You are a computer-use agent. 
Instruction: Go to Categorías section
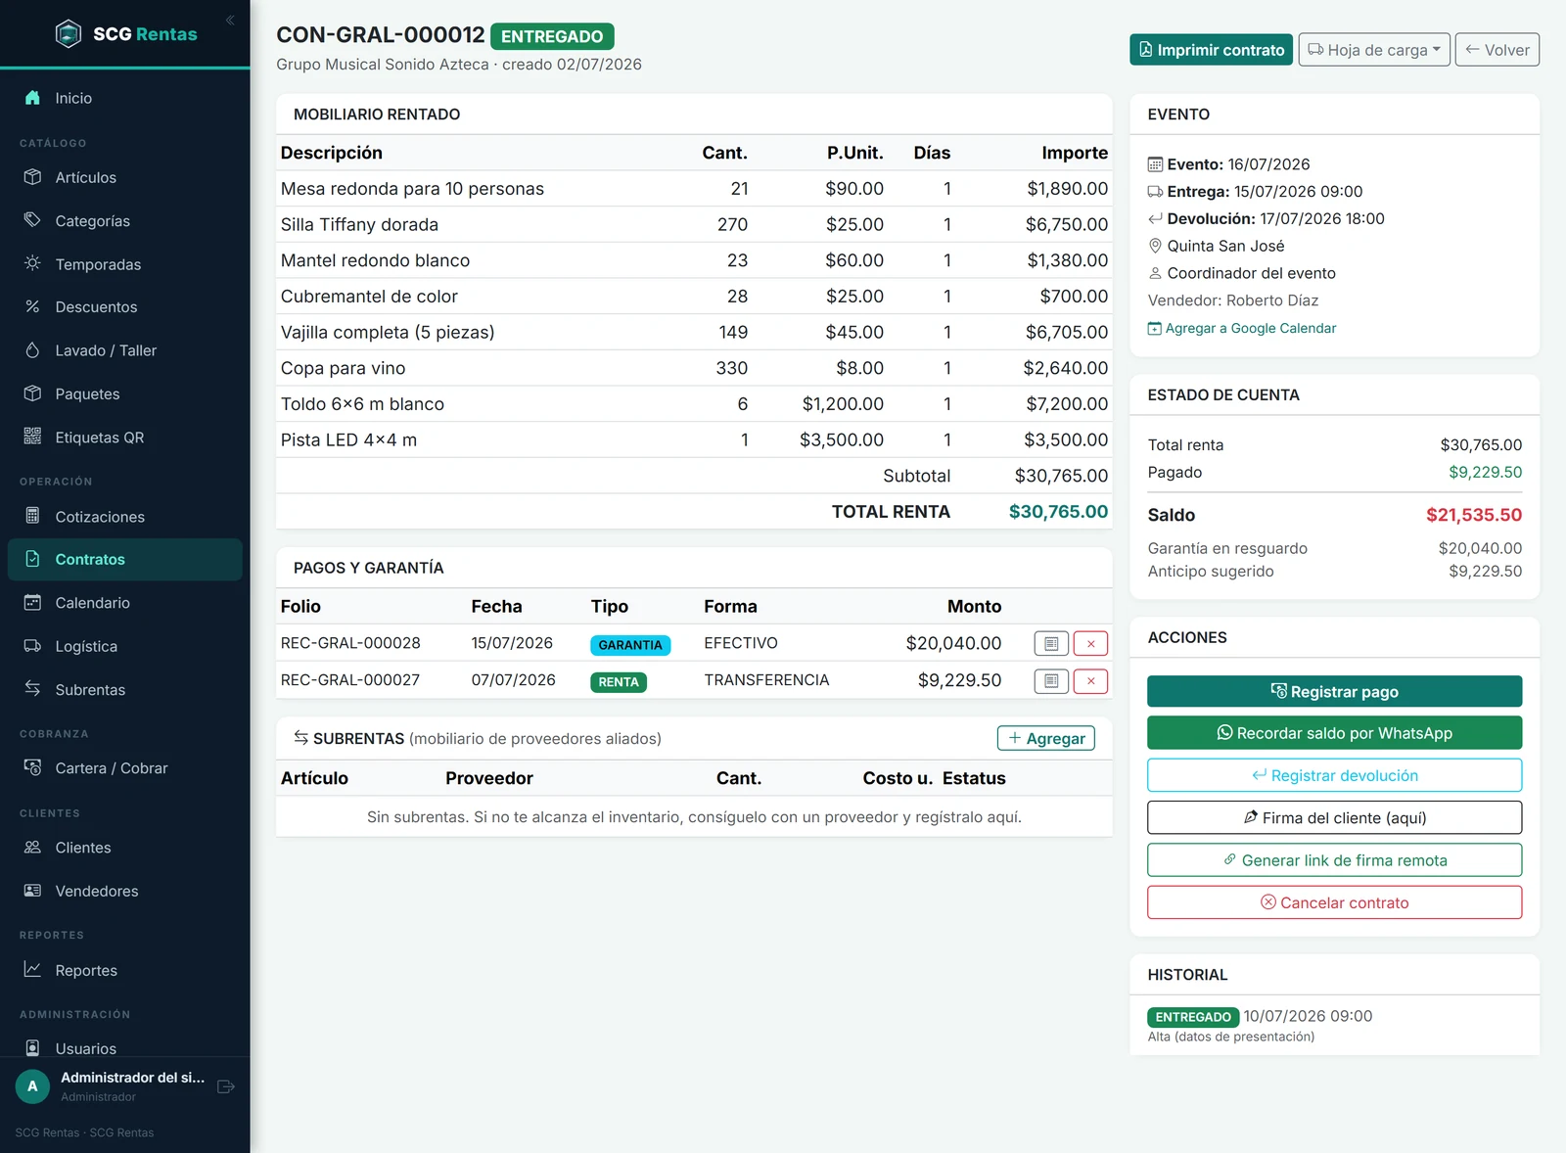[x=125, y=221]
